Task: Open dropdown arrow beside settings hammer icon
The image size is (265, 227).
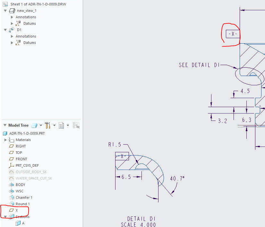Action: click(54, 125)
